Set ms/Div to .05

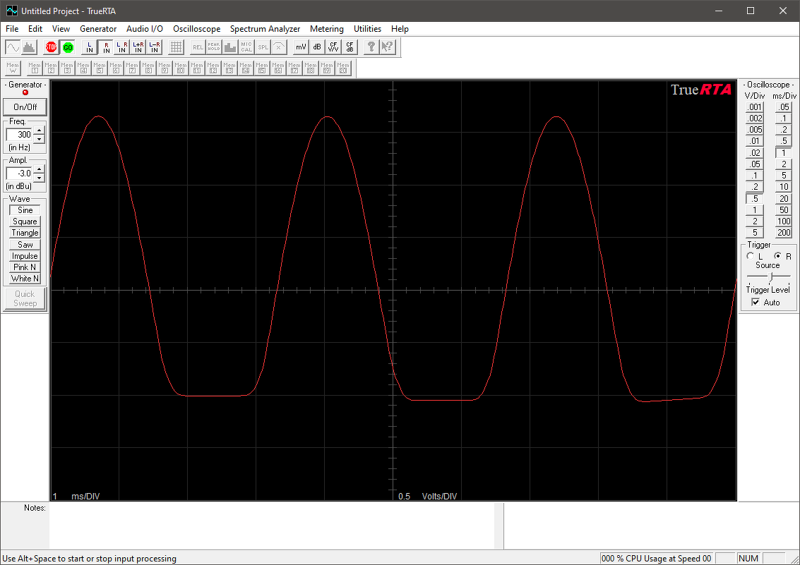(x=784, y=107)
